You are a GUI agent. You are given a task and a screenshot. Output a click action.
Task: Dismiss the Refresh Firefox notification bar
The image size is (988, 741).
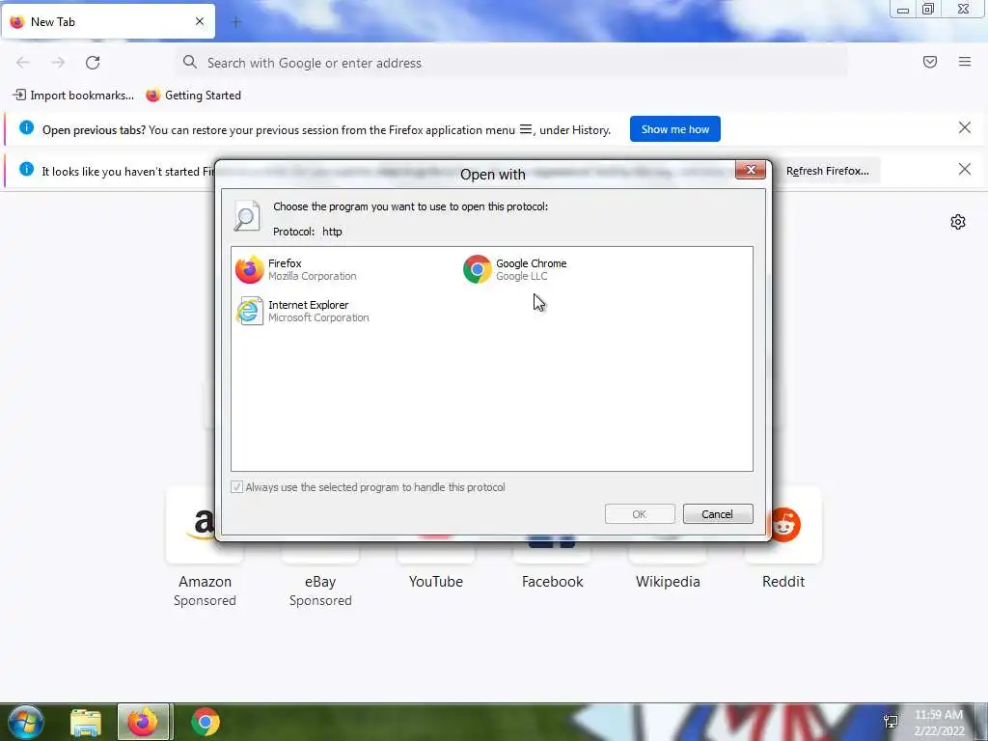pyautogui.click(x=964, y=170)
